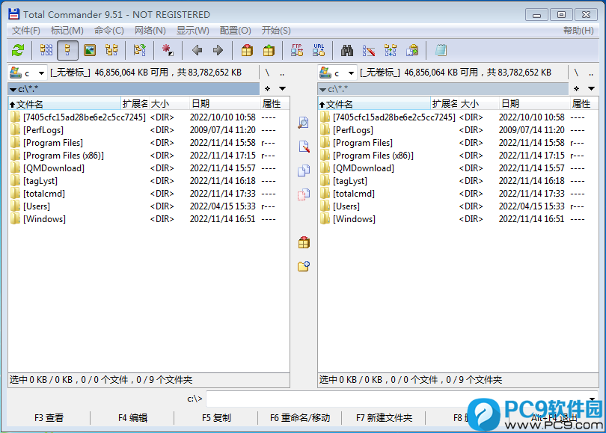Open right panel directory history arrow
This screenshot has height=433, width=606.
(x=591, y=89)
